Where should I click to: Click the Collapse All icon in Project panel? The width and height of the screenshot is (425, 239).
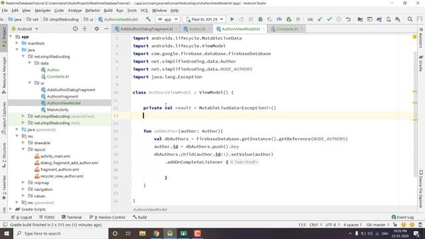(x=84, y=29)
